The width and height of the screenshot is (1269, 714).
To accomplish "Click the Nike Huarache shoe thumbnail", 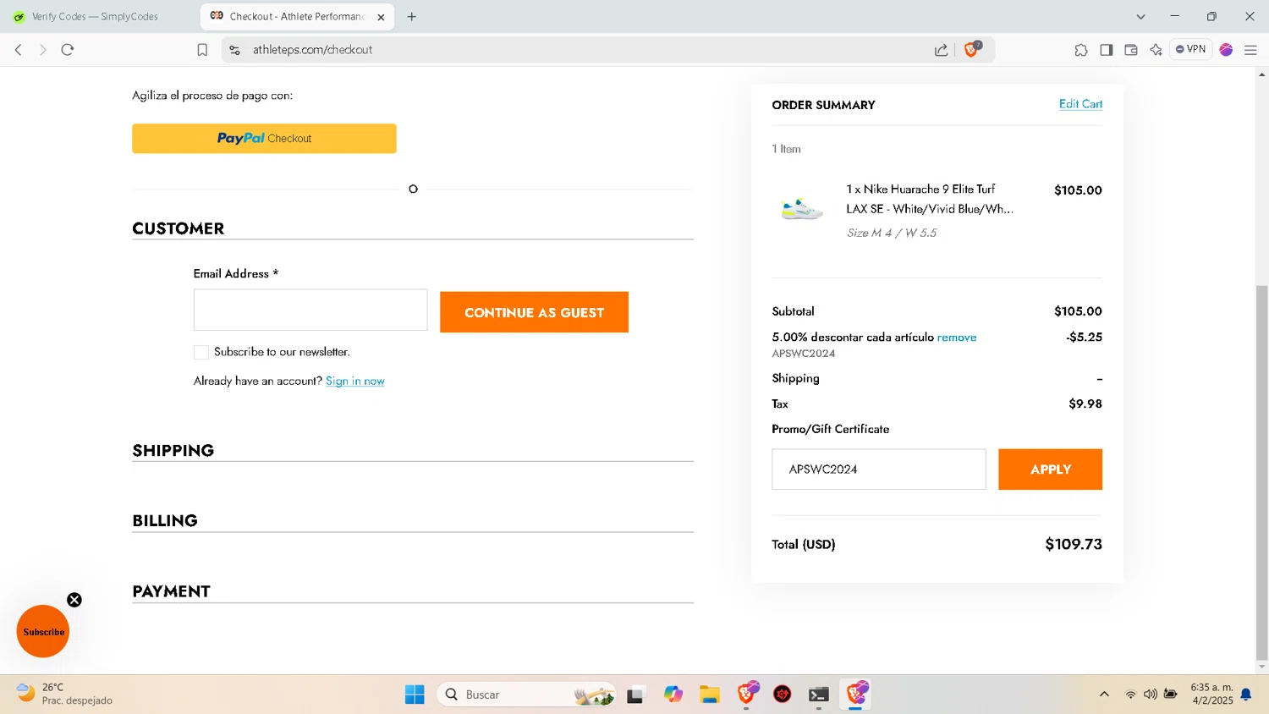I will (802, 209).
